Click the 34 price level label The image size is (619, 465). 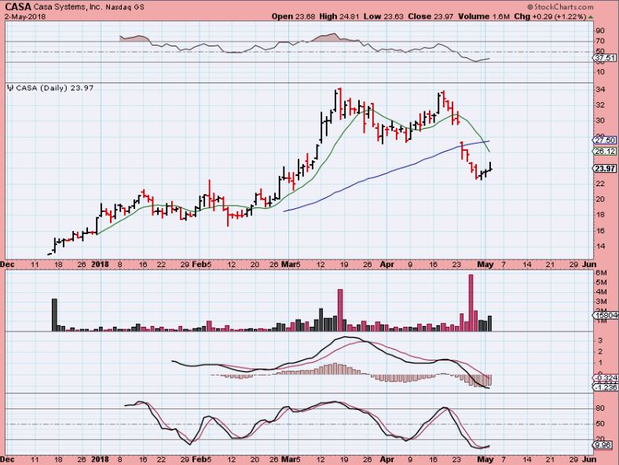[600, 90]
